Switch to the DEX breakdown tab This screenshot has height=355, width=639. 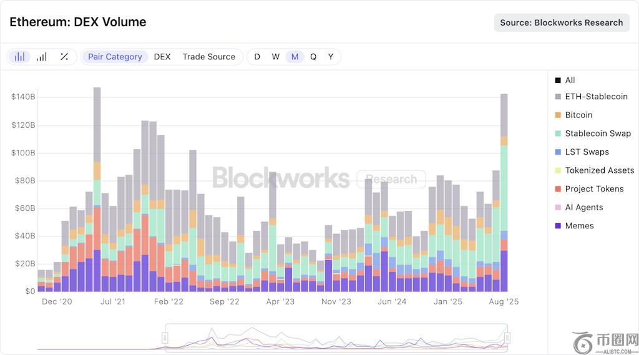(162, 57)
